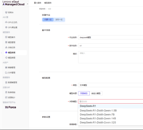Select DeepSeek-R1-Distill-Qwen-32B option
The image size is (143, 130).
point(110,122)
